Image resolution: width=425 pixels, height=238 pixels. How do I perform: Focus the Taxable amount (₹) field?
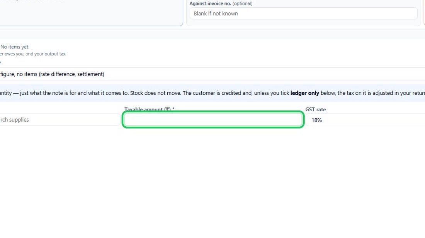(213, 119)
